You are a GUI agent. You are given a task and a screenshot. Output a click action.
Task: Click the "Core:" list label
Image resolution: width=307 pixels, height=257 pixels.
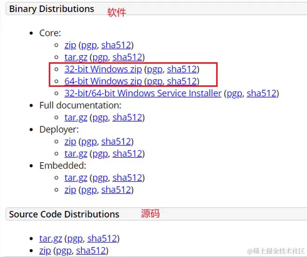pos(50,33)
